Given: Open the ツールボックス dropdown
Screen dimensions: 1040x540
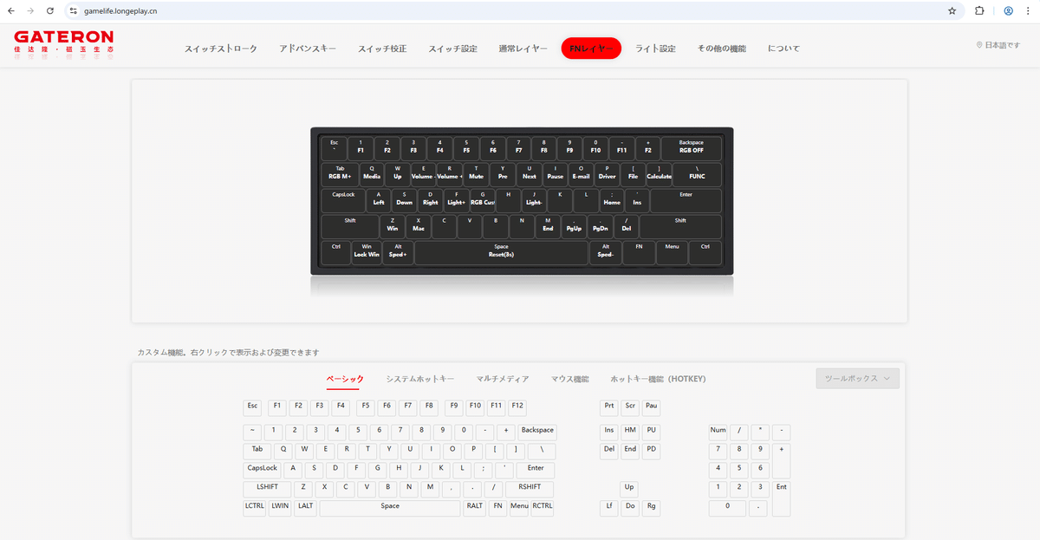Looking at the screenshot, I should (856, 378).
